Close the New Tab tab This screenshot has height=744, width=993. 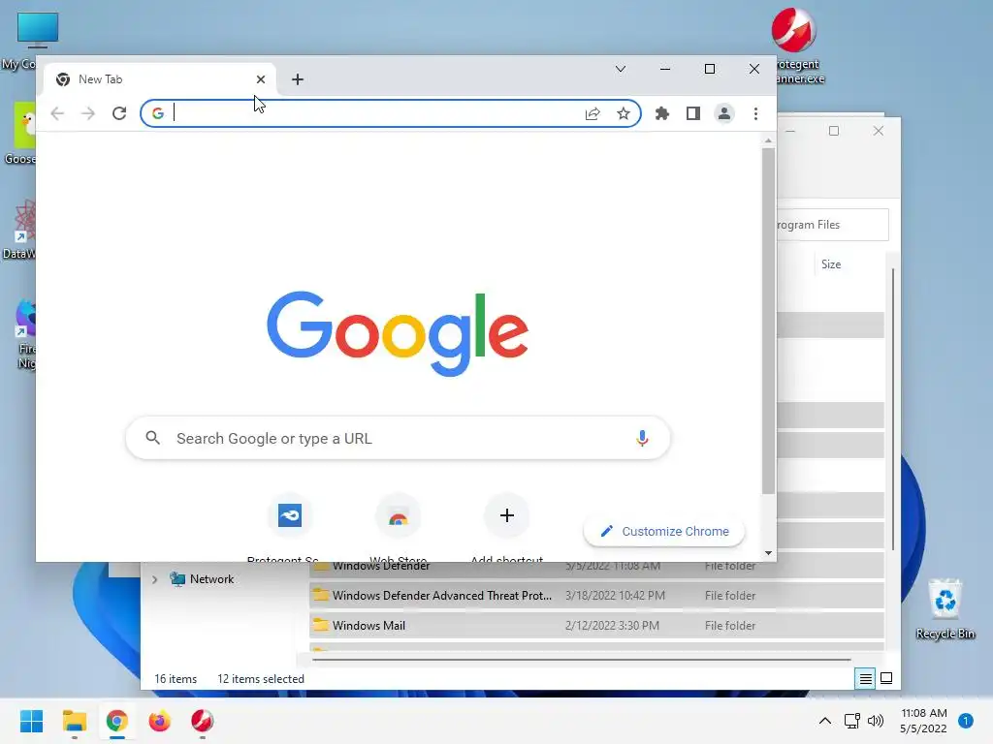260,79
